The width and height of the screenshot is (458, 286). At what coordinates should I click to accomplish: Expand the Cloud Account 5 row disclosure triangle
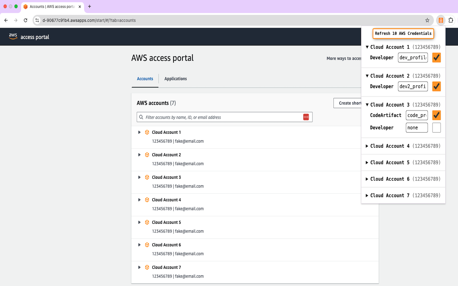coord(140,222)
